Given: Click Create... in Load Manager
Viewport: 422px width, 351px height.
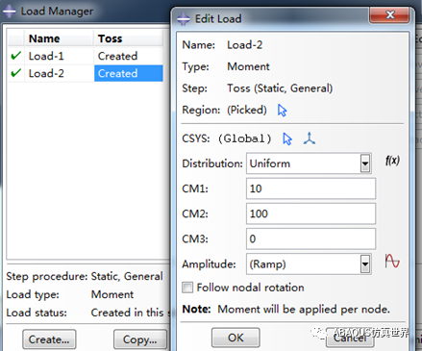Looking at the screenshot, I should [49, 339].
